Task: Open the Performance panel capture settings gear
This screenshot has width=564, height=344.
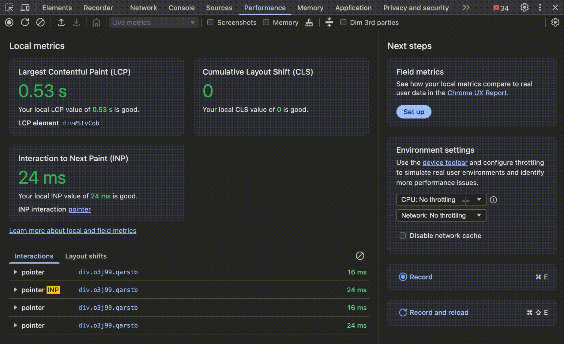Action: click(555, 22)
